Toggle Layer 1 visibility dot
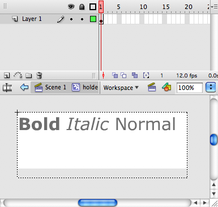 pos(71,19)
